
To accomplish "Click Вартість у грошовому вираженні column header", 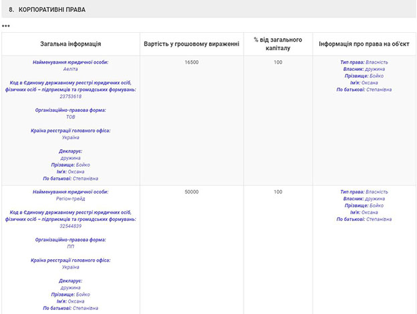I will coord(191,44).
